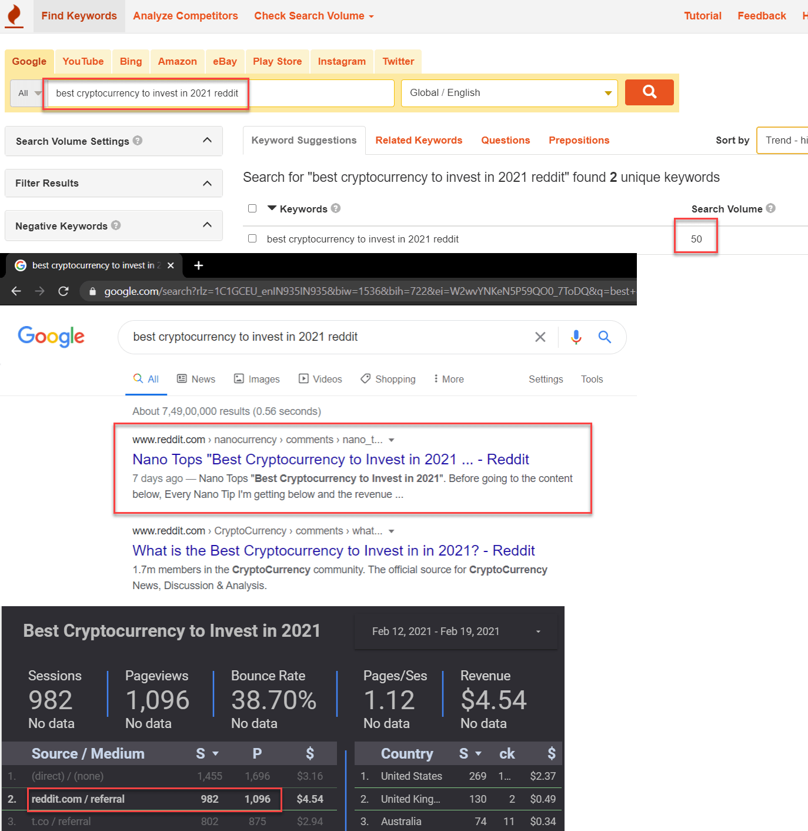The image size is (808, 831).
Task: Open the Find Keywords menu
Action: (x=79, y=16)
